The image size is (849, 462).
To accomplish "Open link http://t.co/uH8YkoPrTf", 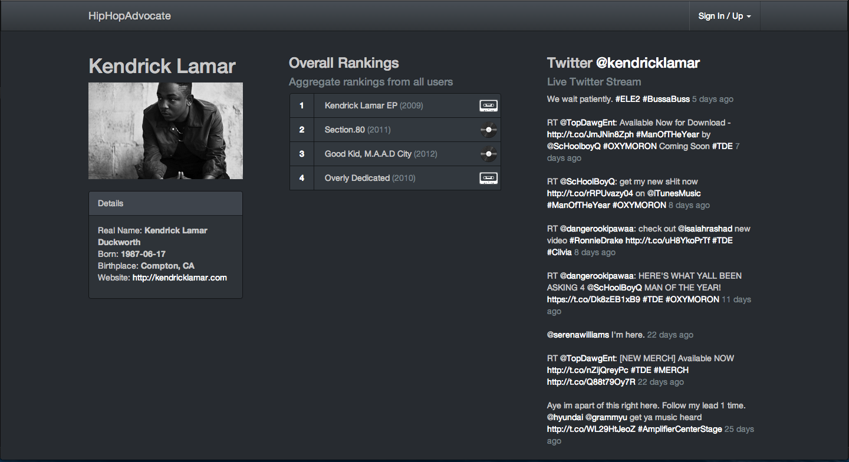I will [x=667, y=240].
